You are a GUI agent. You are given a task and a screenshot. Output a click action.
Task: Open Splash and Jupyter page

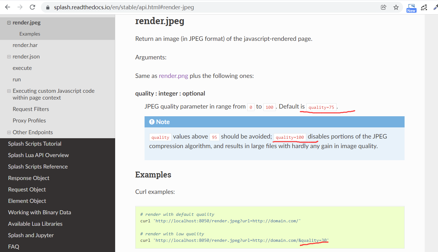(31, 235)
